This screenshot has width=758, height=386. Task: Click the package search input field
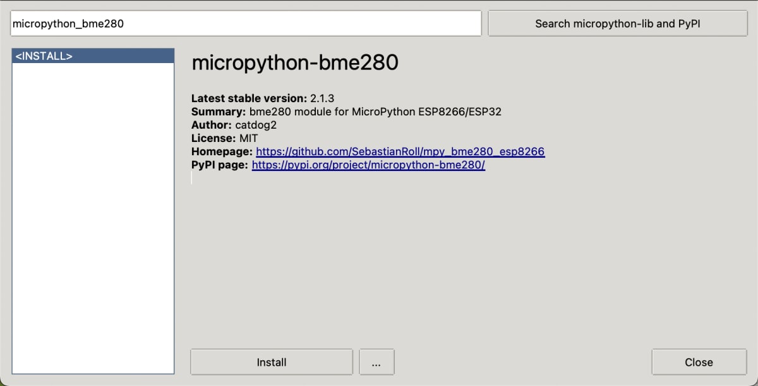[x=246, y=23]
